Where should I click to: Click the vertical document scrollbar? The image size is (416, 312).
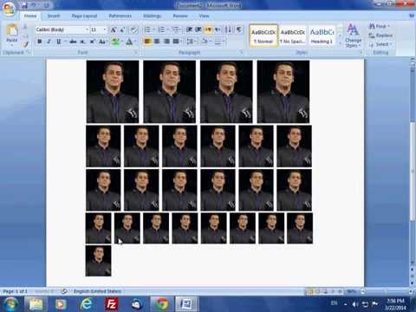click(x=413, y=172)
